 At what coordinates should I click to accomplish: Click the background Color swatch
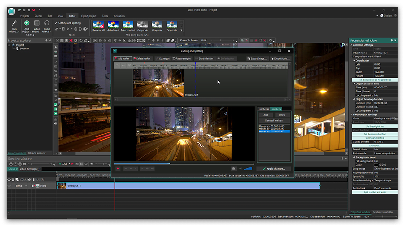pos(376,165)
